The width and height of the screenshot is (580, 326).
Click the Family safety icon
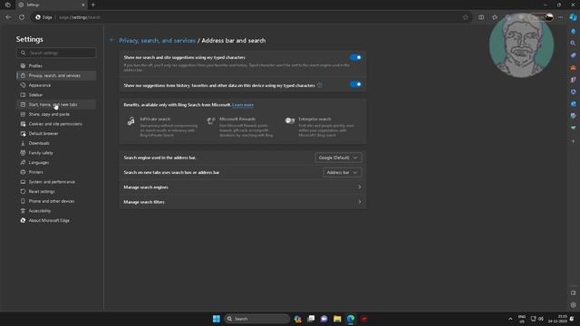(23, 153)
